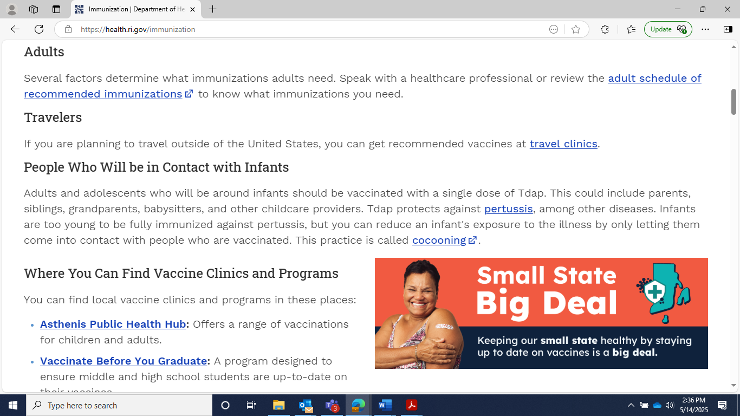Close the Immunization tab

click(x=192, y=9)
